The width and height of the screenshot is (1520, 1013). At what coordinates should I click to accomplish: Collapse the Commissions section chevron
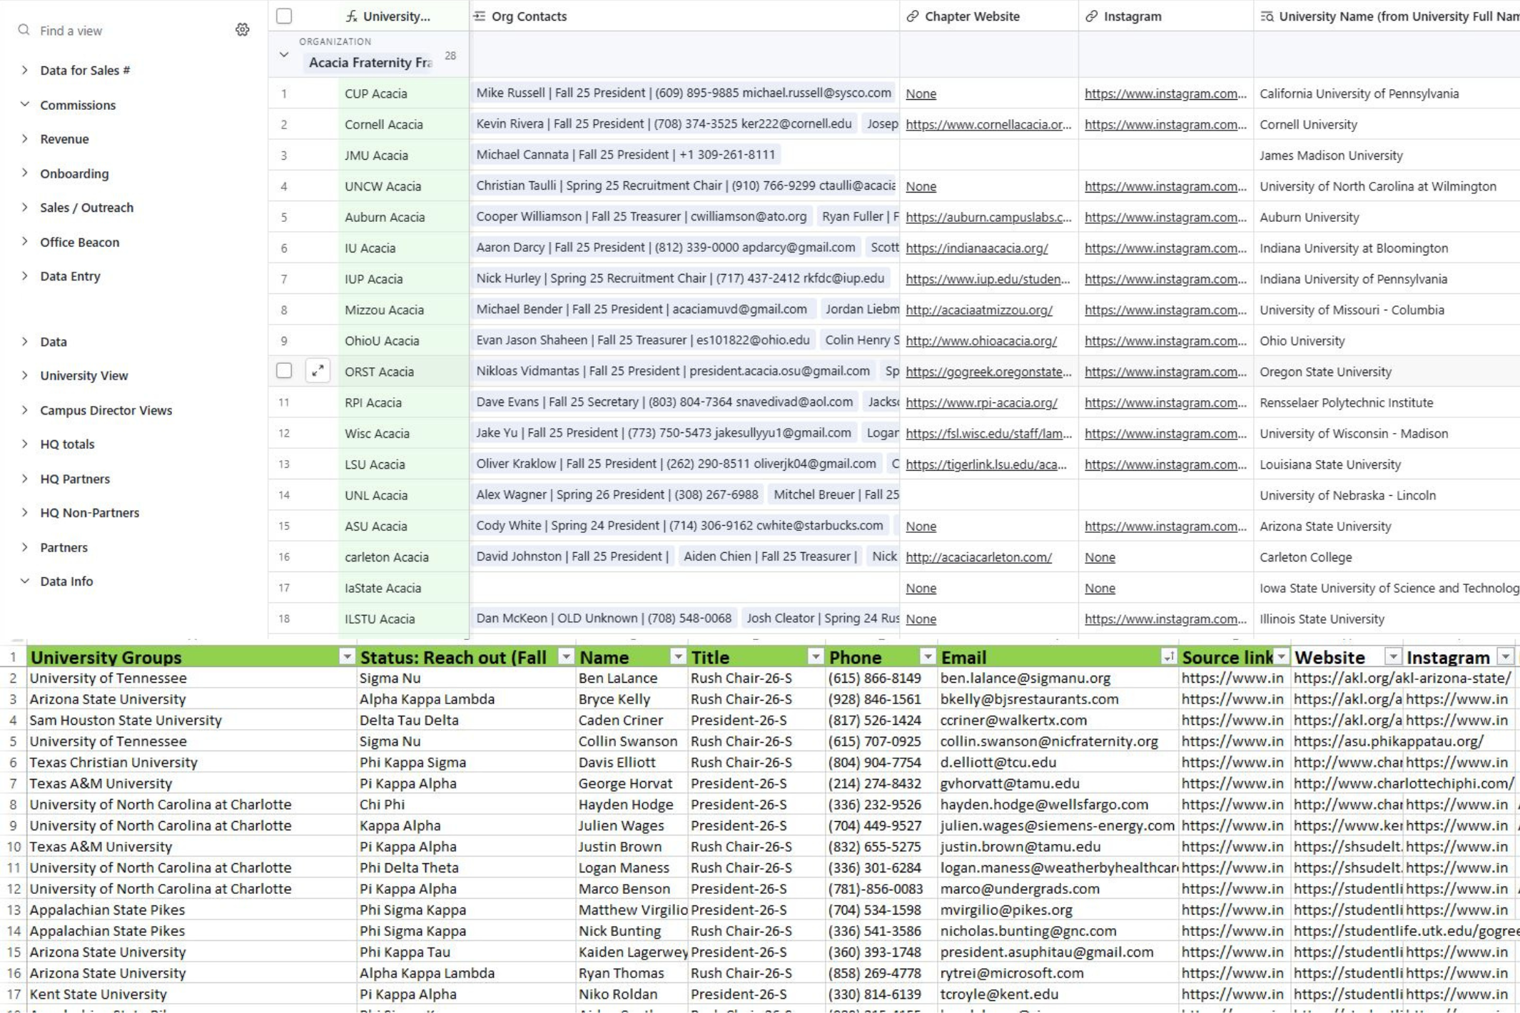coord(25,104)
